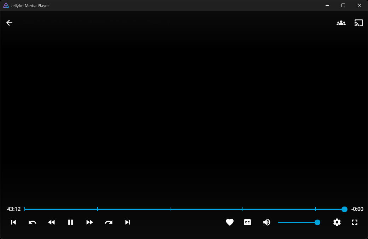Image resolution: width=368 pixels, height=239 pixels.
Task: Open the SyncPlay group icon
Action: [341, 23]
